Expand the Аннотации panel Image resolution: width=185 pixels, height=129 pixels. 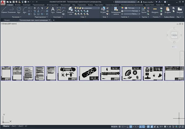pyautogui.click(x=58, y=17)
